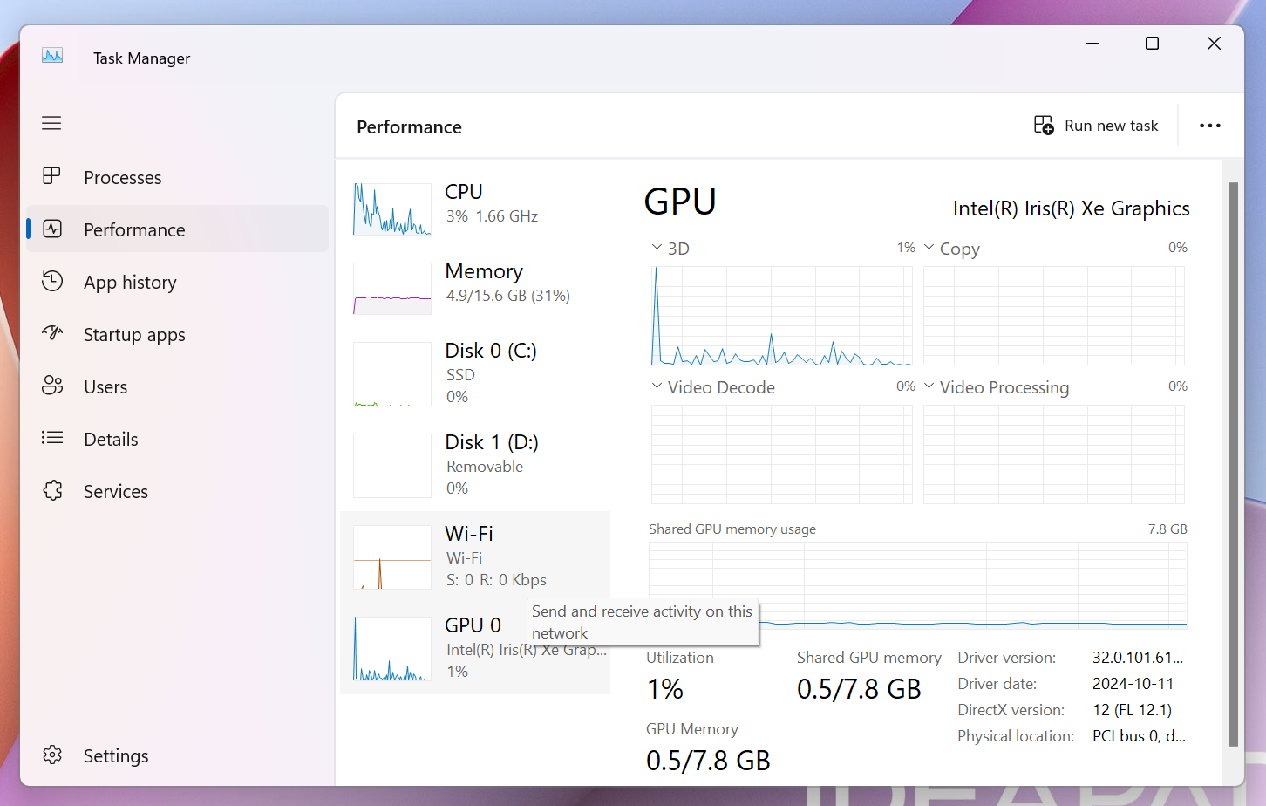Click the Performance heartbeat icon in sidebar
This screenshot has height=806, width=1266.
pos(52,229)
